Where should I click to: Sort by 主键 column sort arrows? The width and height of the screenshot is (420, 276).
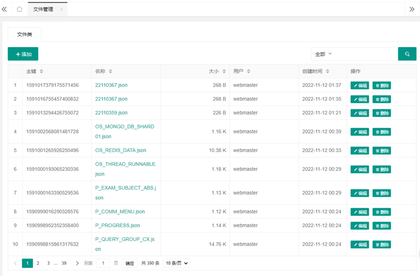(x=41, y=71)
